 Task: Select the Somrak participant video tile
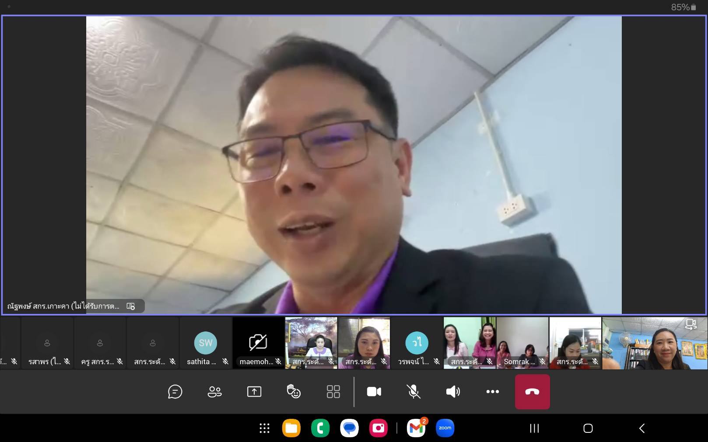click(522, 344)
